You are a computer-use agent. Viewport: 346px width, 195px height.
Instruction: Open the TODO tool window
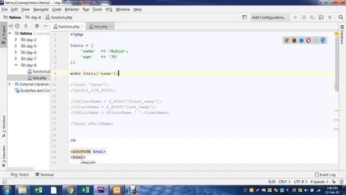pyautogui.click(x=19, y=174)
